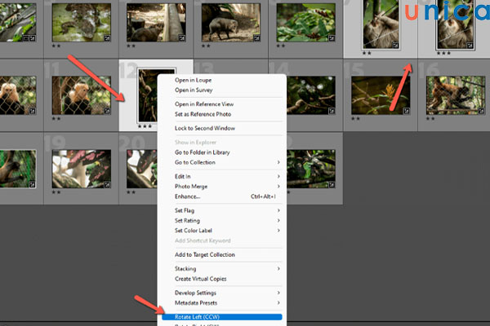Select the three-star sloth thumbnail
Image resolution: width=490 pixels, height=326 pixels.
point(456,24)
